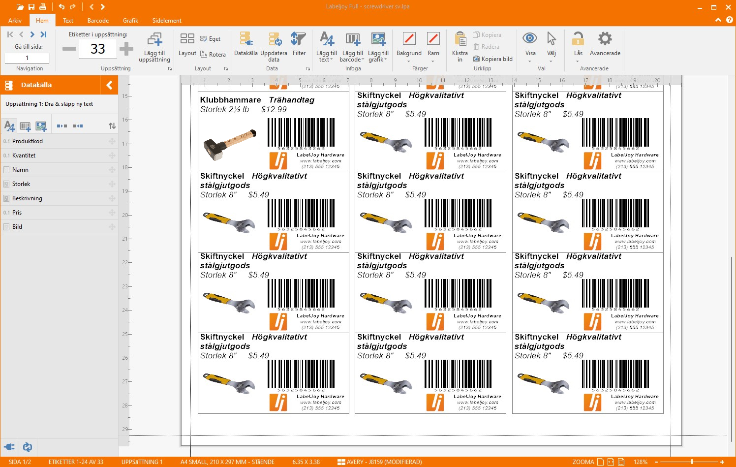Collapse the ribbon with the up chevron
This screenshot has width=736, height=467.
(x=718, y=20)
